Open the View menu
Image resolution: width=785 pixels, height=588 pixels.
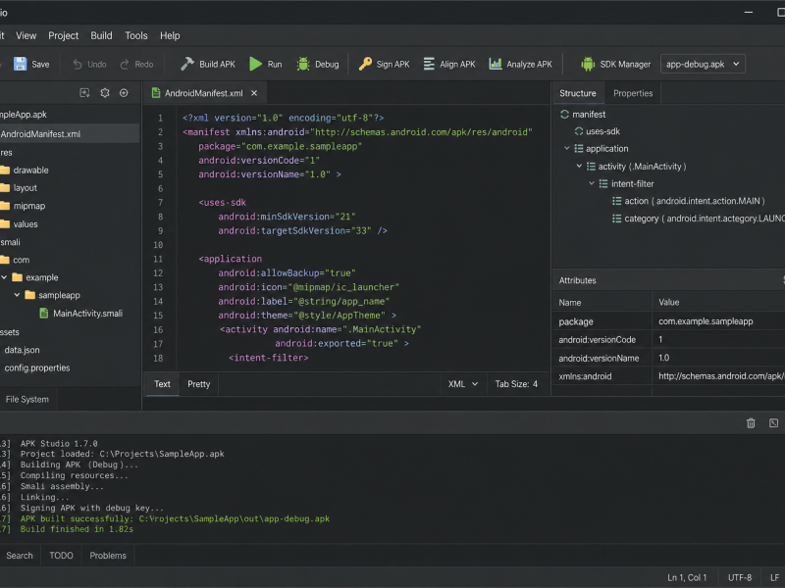pyautogui.click(x=26, y=35)
